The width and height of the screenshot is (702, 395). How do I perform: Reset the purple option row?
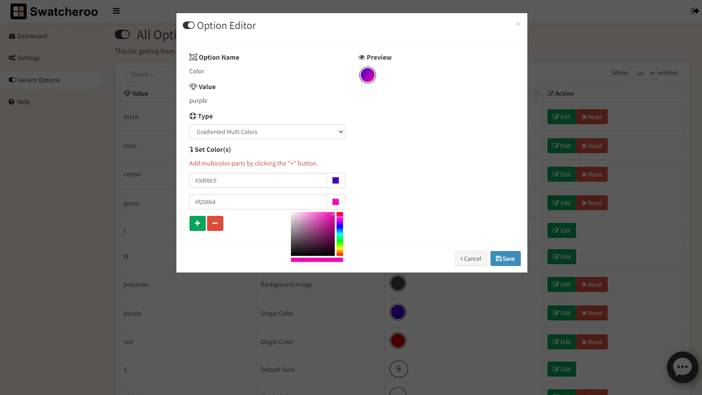click(592, 313)
